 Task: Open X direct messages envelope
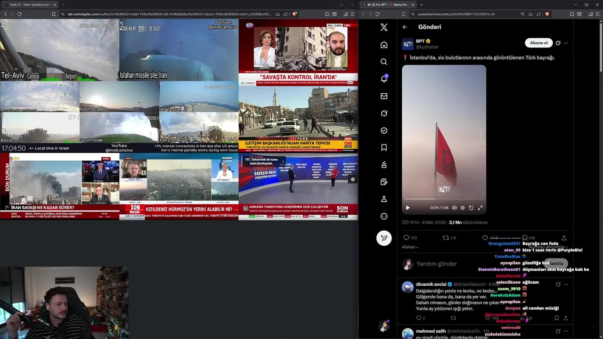[384, 96]
